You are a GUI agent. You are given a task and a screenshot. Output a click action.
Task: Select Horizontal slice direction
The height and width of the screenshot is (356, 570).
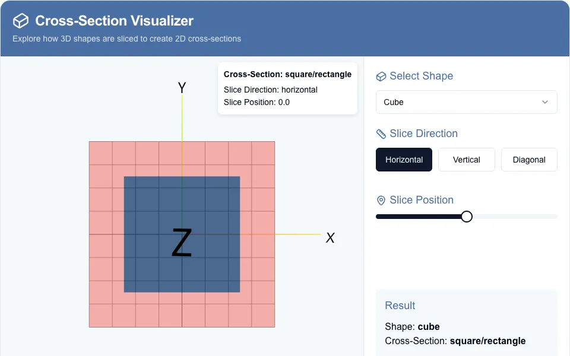pyautogui.click(x=404, y=160)
